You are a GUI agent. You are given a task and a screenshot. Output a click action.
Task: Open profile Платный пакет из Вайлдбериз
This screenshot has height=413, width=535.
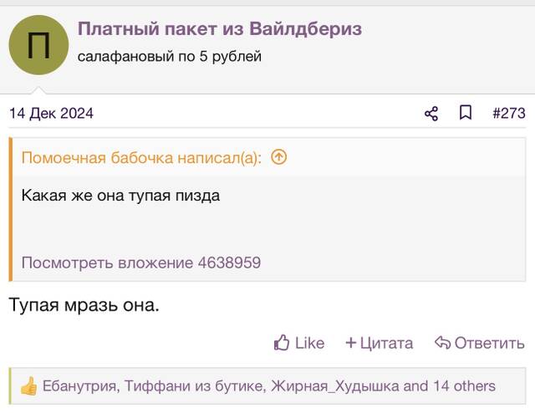pyautogui.click(x=220, y=28)
